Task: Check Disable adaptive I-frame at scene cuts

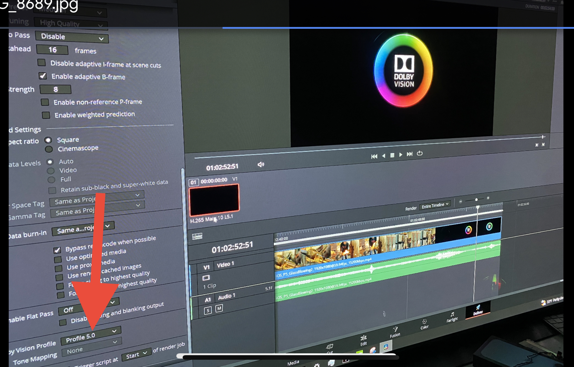Action: click(42, 63)
